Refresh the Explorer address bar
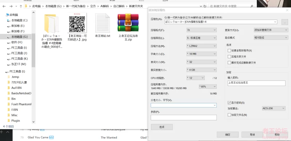 point(205,6)
